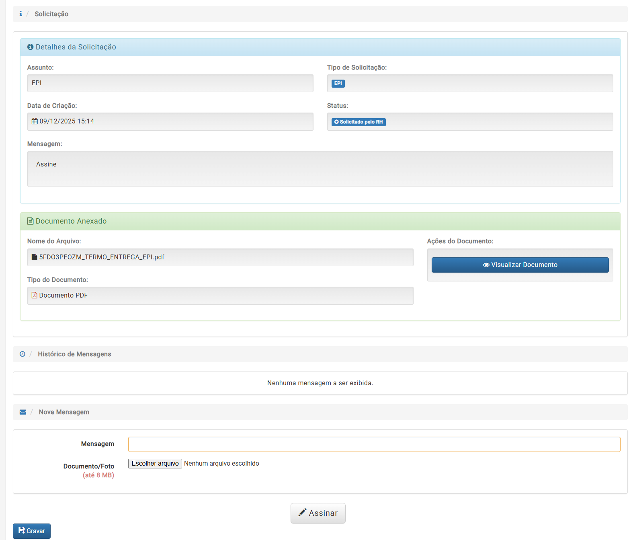Open file picker with Escolher arquivo

coord(155,464)
